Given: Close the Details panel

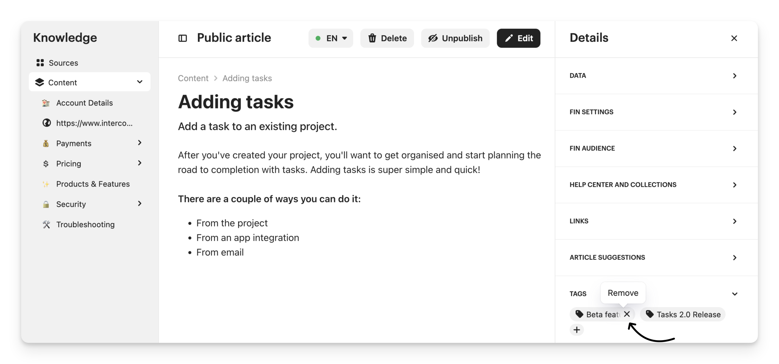Looking at the screenshot, I should coord(734,38).
